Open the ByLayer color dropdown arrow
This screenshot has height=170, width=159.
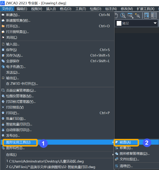point(155,23)
